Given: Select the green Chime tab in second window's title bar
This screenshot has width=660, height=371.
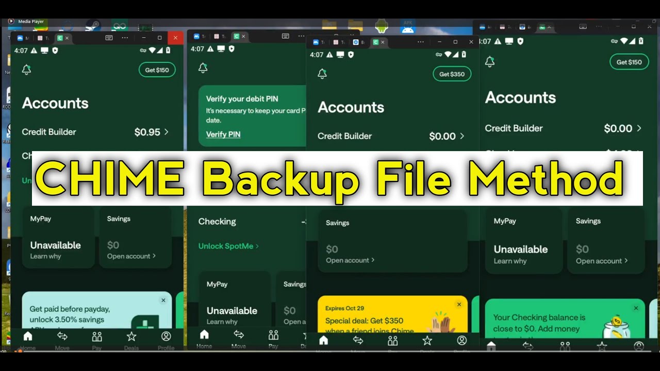Looking at the screenshot, I should point(236,36).
